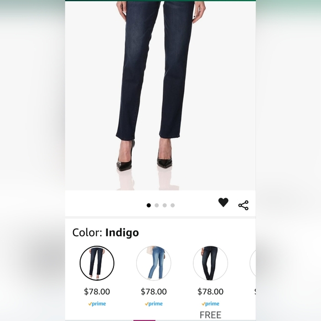Click the prime badge under dark wash swatch

pyautogui.click(x=210, y=304)
